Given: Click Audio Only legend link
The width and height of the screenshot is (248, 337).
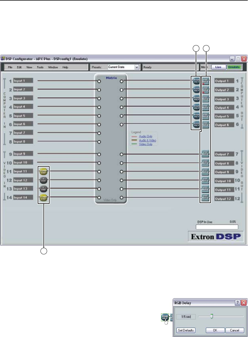Looking at the screenshot, I should pos(146,136).
